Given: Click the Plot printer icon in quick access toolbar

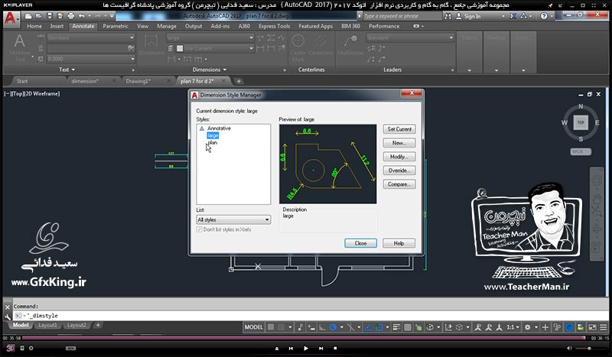Looking at the screenshot, I should [x=71, y=16].
